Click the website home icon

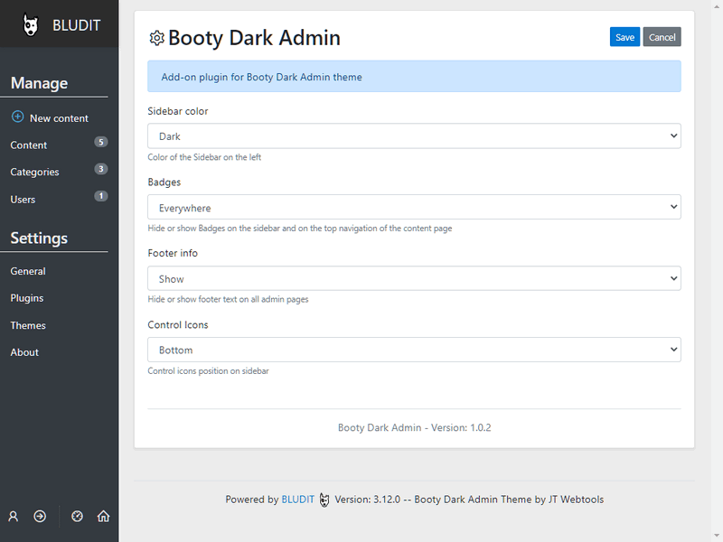pyautogui.click(x=104, y=516)
